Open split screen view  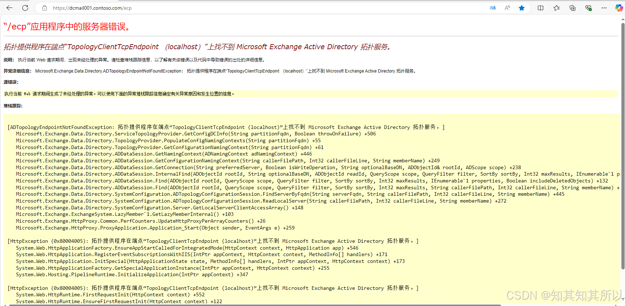540,8
